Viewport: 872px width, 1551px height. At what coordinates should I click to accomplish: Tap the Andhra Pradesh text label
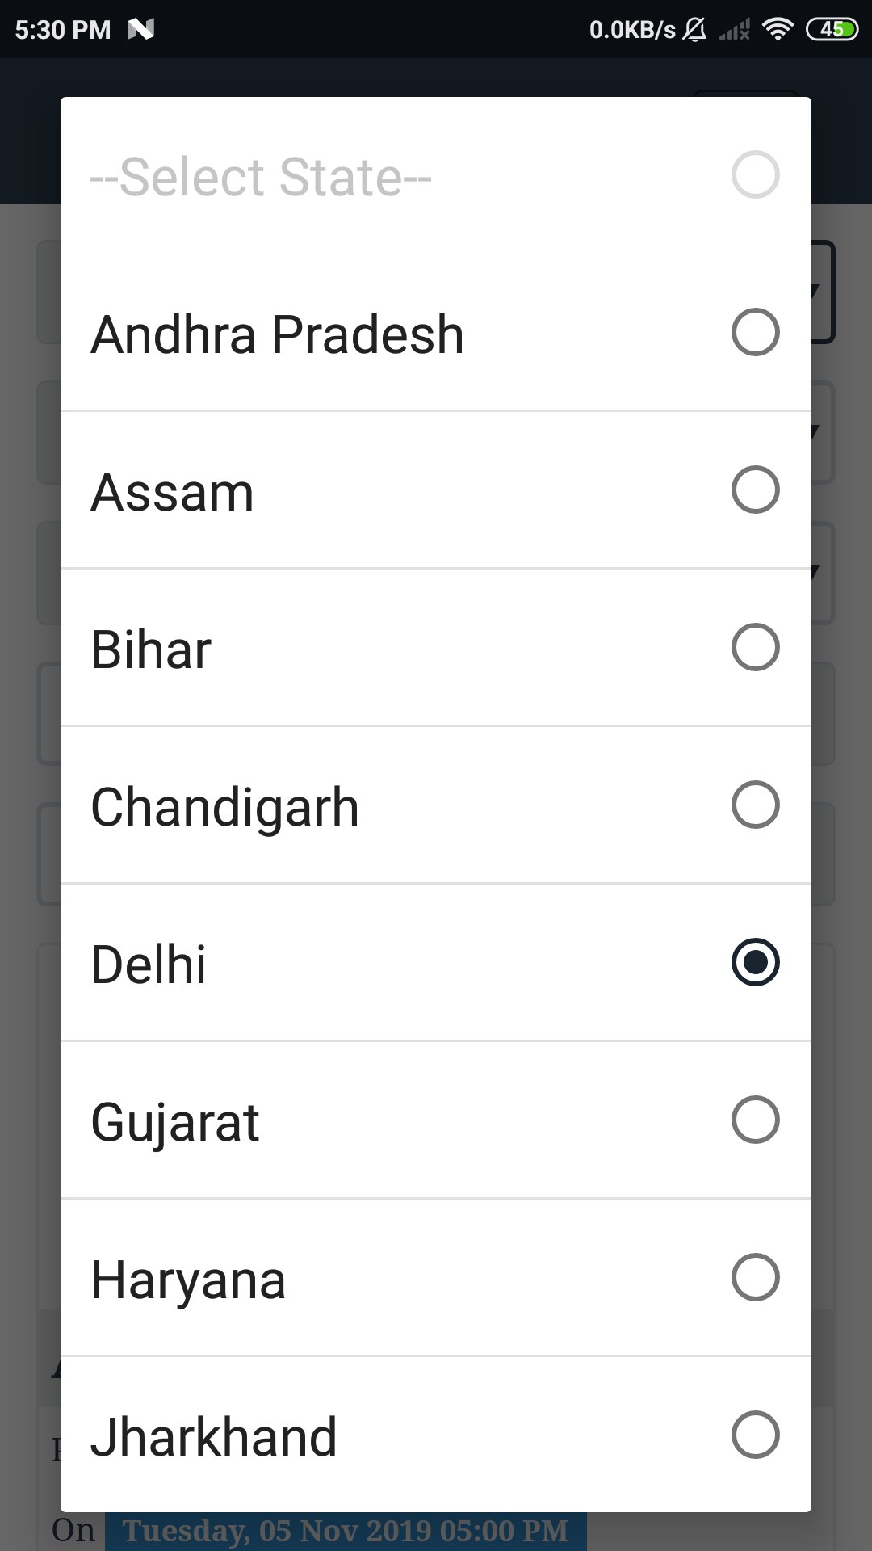tap(277, 334)
